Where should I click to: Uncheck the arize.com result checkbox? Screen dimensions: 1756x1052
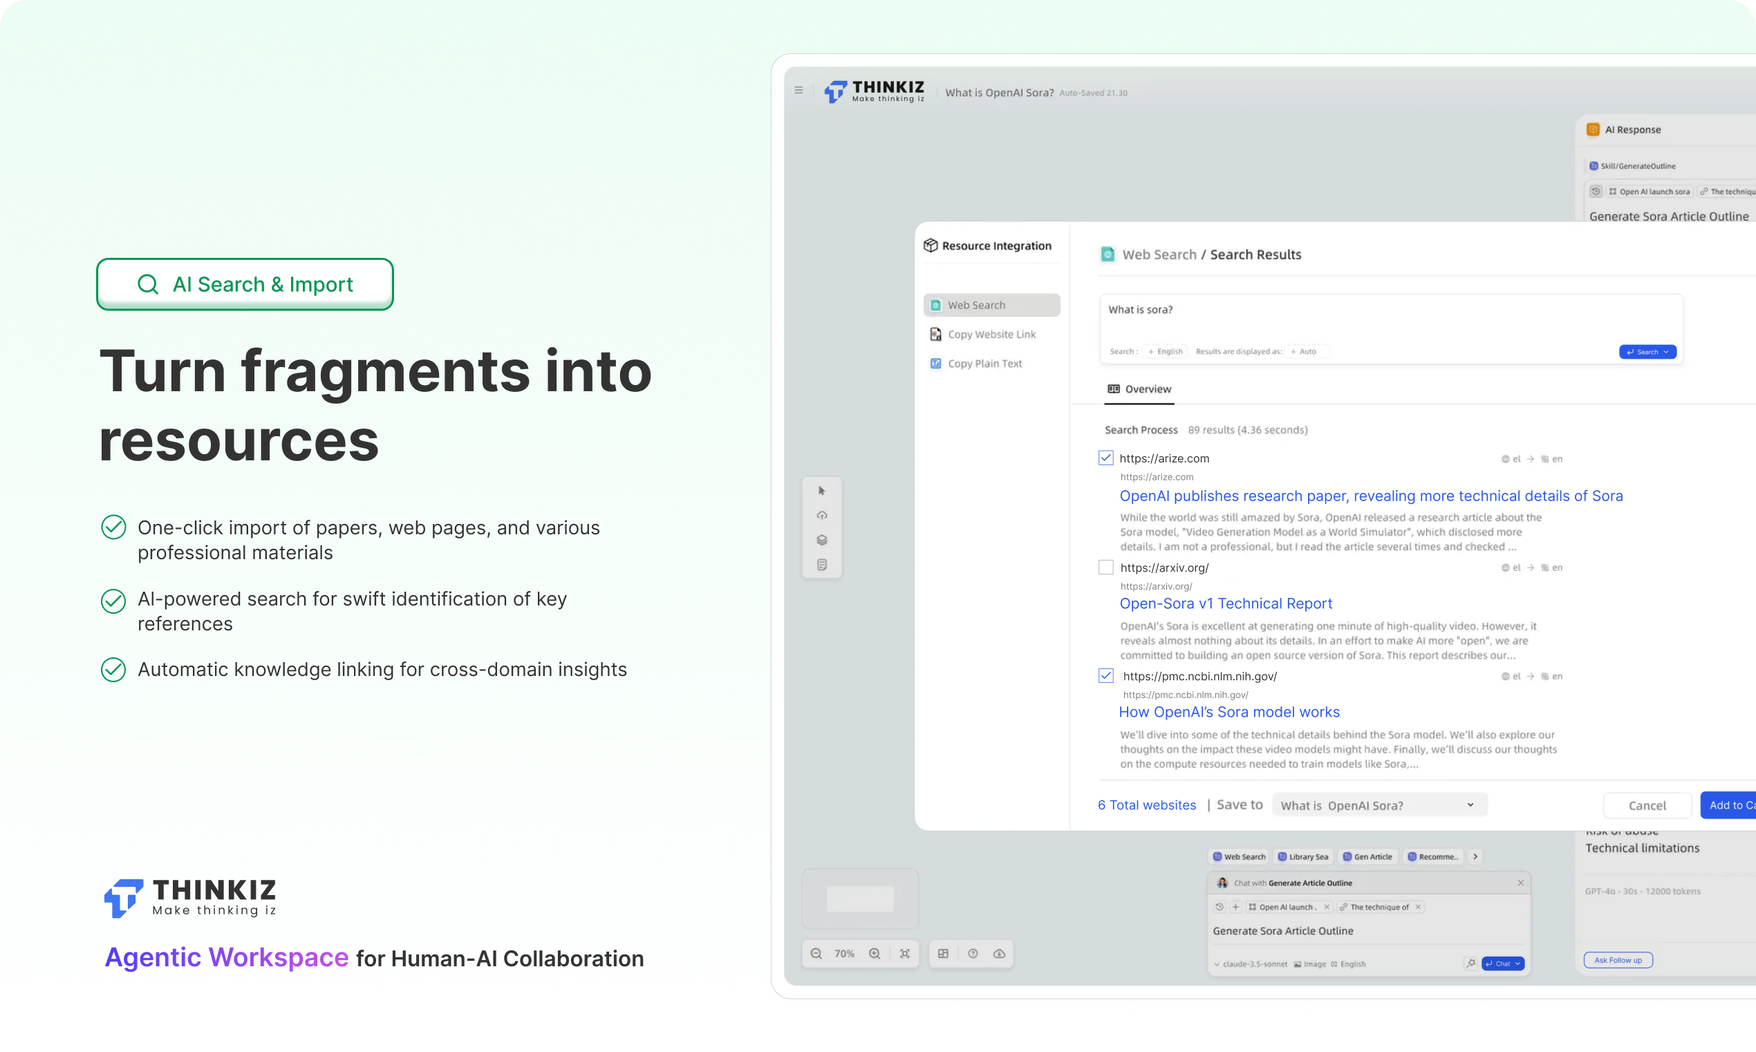pyautogui.click(x=1106, y=458)
